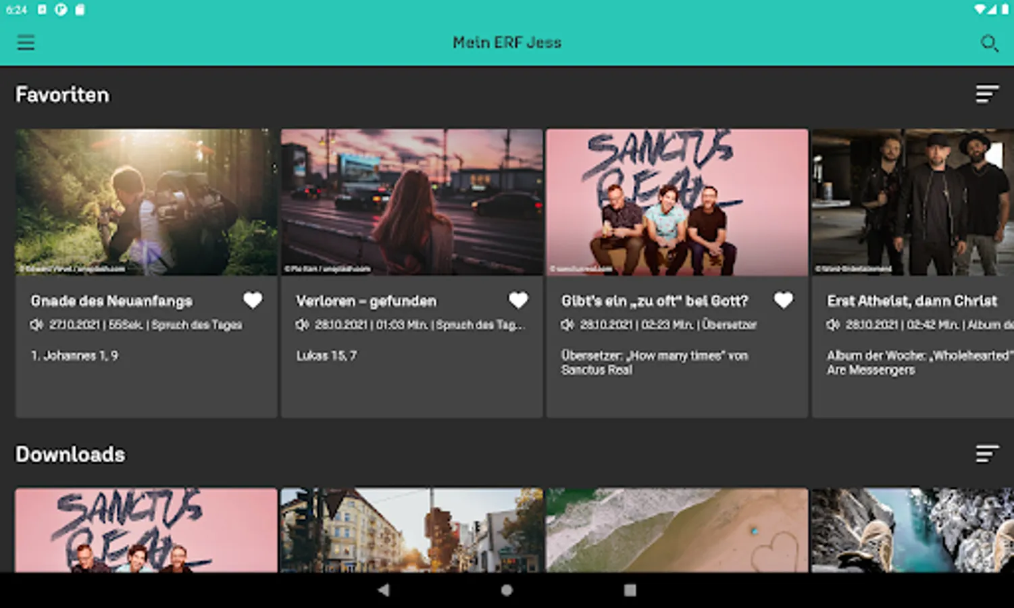Click audio icon on "Erst Atheist, dann Christ" card
This screenshot has height=608, width=1014.
833,325
